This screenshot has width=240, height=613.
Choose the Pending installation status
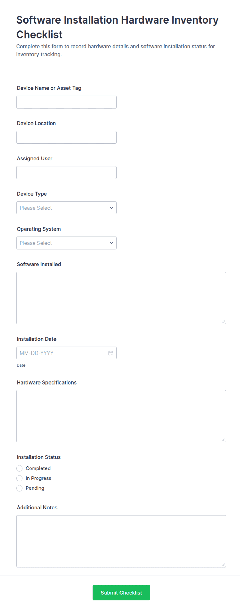click(x=19, y=488)
